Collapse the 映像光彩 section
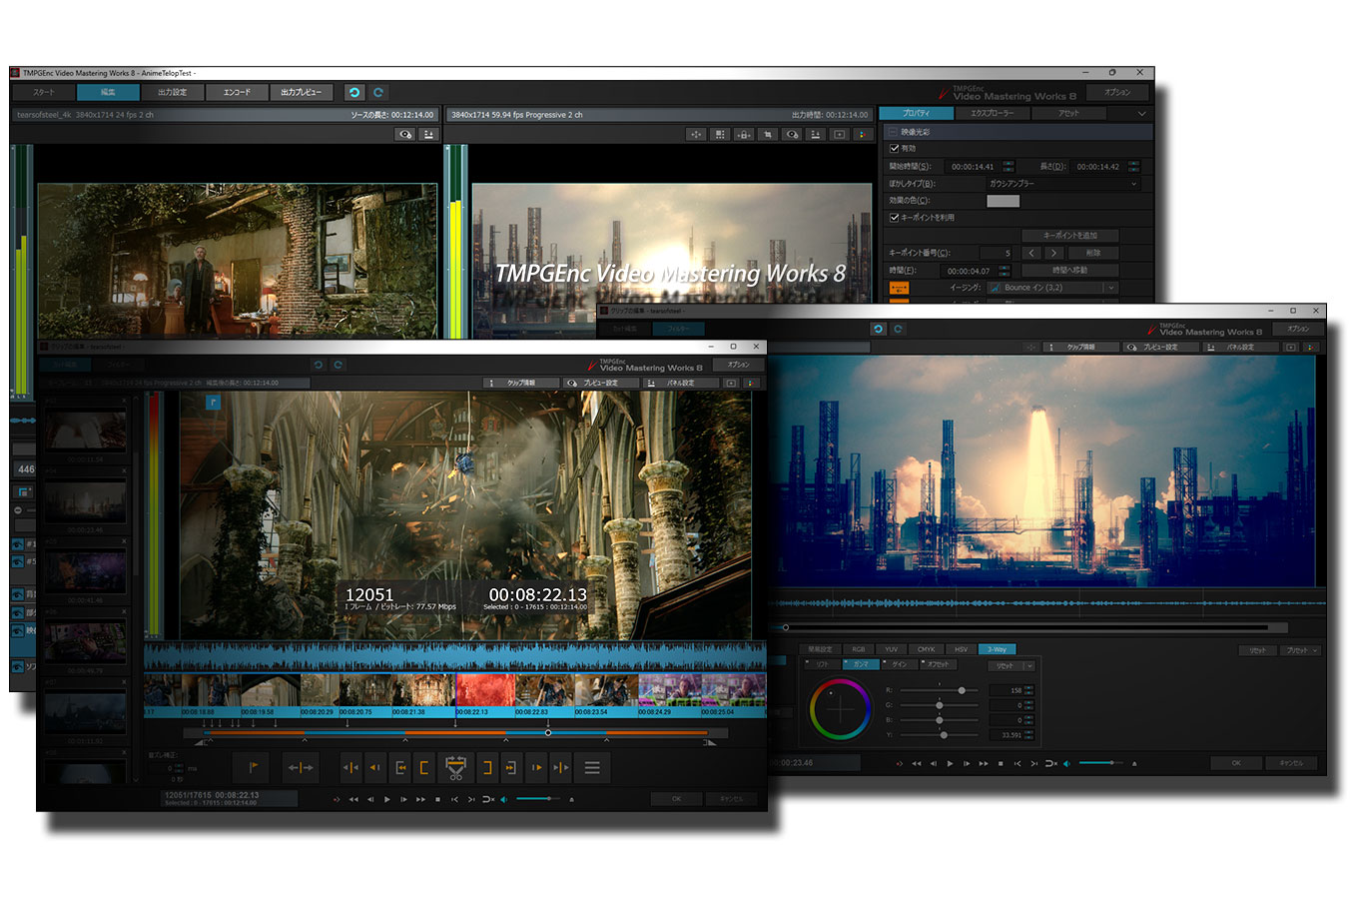 (x=893, y=132)
